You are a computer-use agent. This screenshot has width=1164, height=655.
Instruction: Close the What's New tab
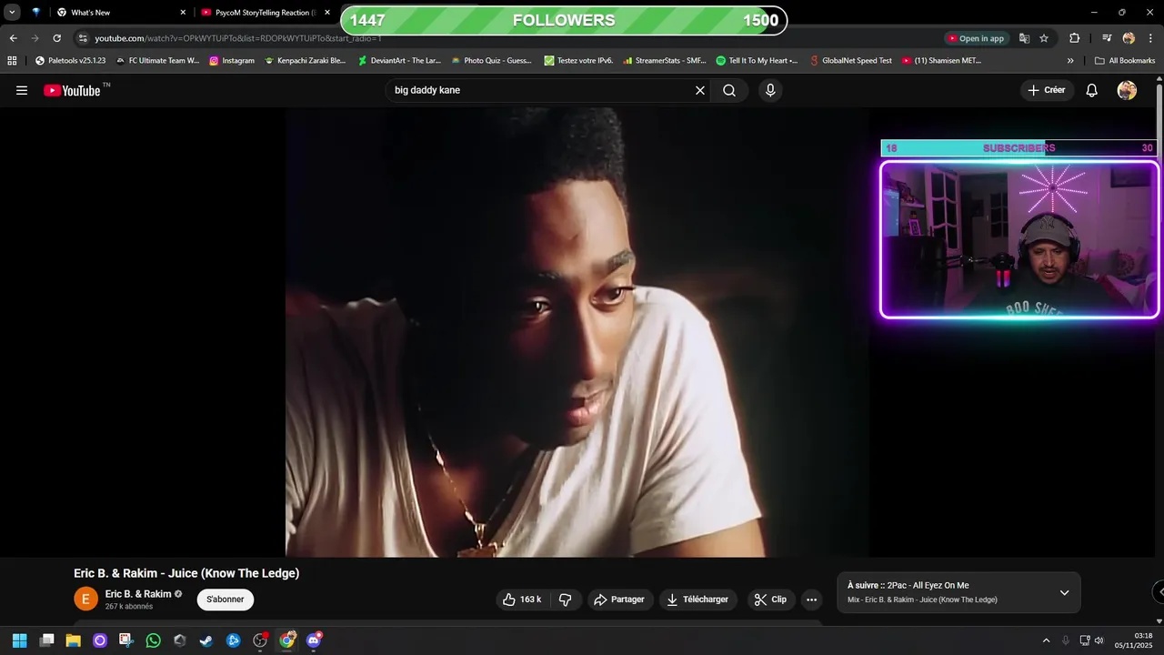click(183, 13)
